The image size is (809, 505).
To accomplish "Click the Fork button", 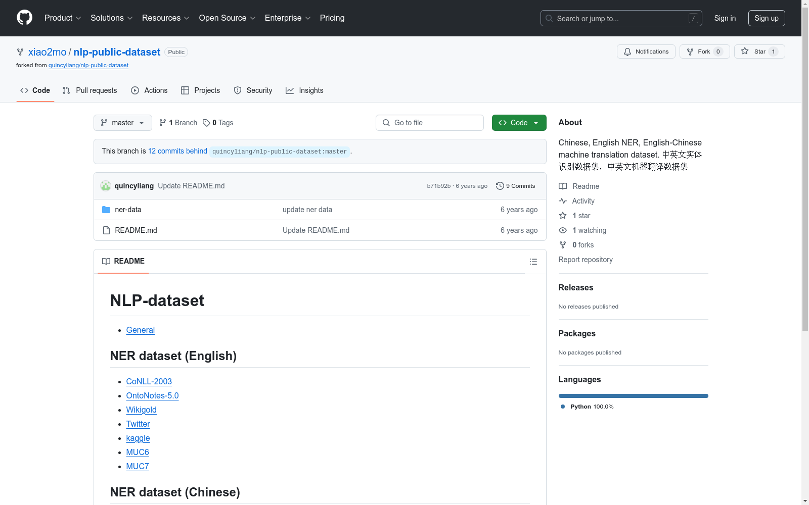I will point(705,52).
